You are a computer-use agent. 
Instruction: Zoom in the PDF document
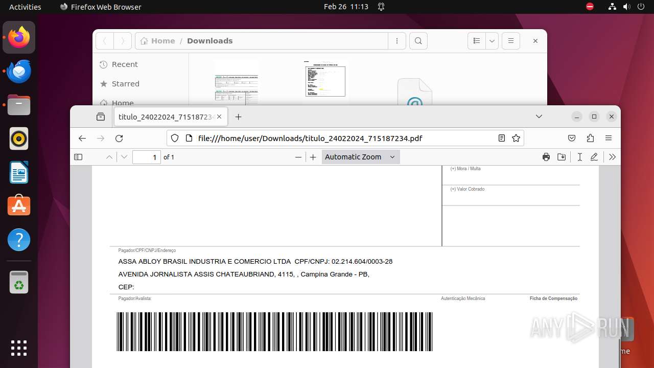tap(313, 157)
